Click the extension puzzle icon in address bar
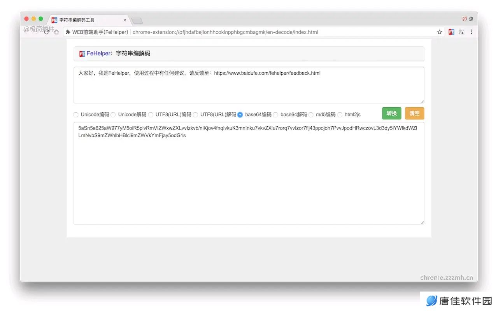 [x=68, y=32]
